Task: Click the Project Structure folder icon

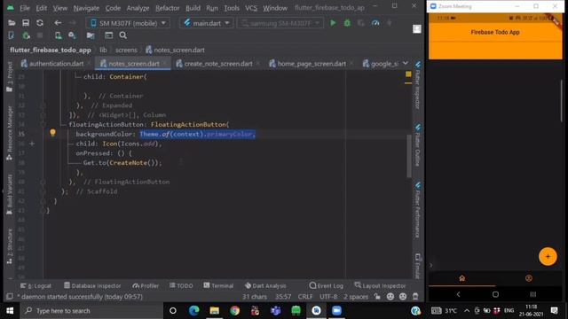Action: [91, 35]
